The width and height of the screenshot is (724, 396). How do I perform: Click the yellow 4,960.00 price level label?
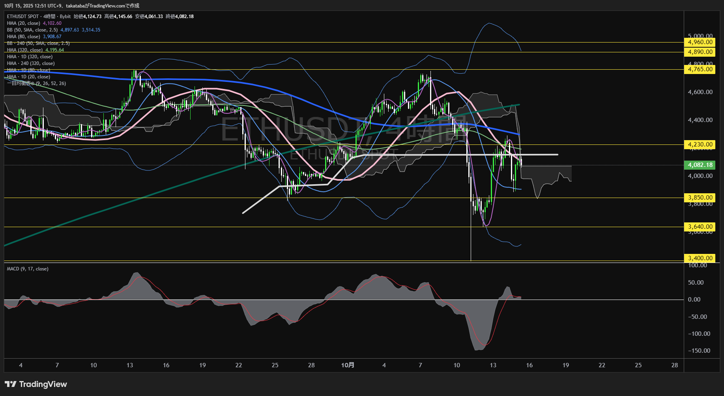point(700,42)
